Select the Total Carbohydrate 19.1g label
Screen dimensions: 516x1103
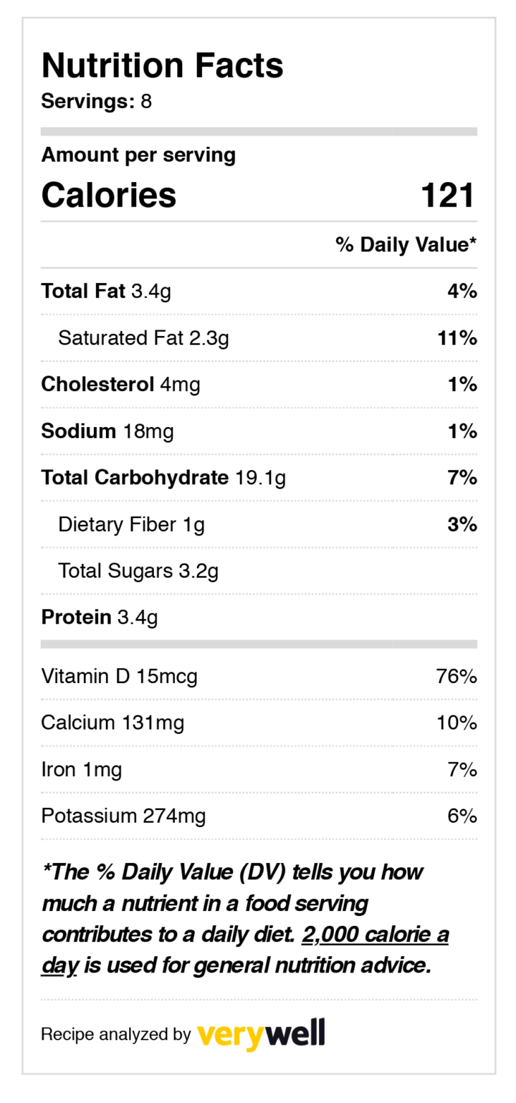pyautogui.click(x=163, y=477)
